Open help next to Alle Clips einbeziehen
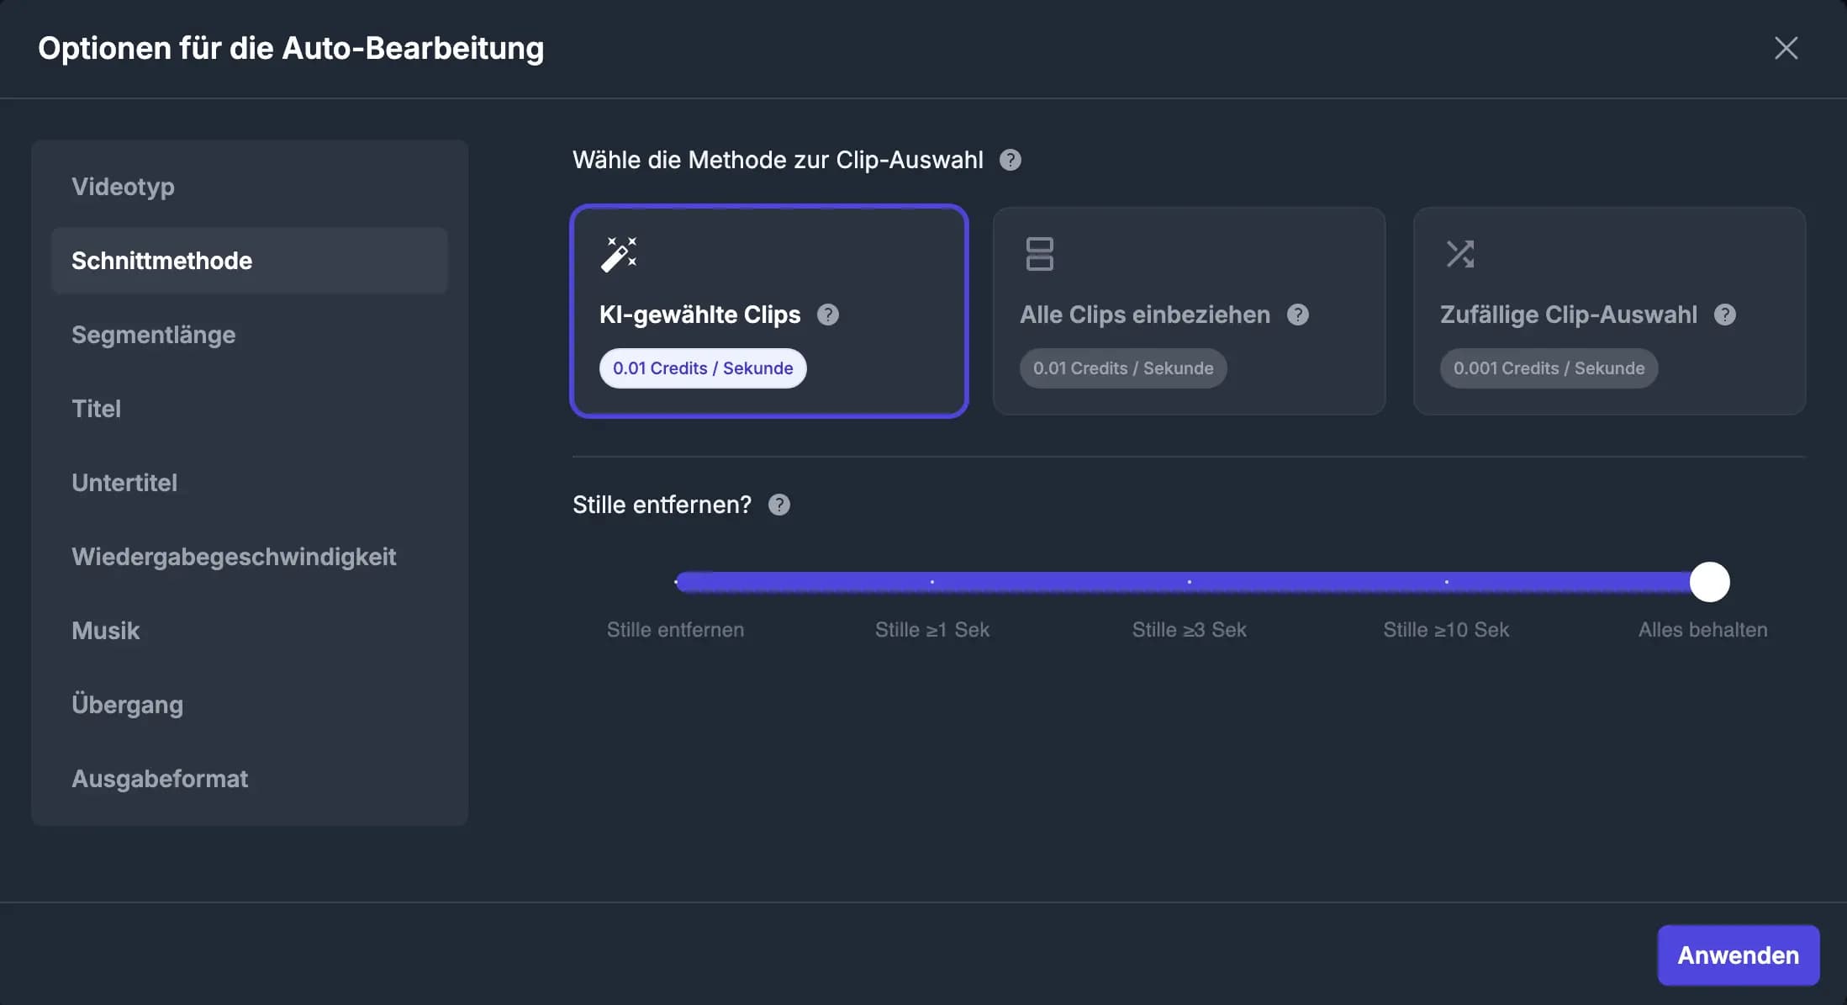Image resolution: width=1847 pixels, height=1005 pixels. pos(1297,315)
